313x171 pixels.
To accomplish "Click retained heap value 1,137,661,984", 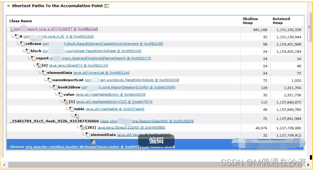I will 288,119.
